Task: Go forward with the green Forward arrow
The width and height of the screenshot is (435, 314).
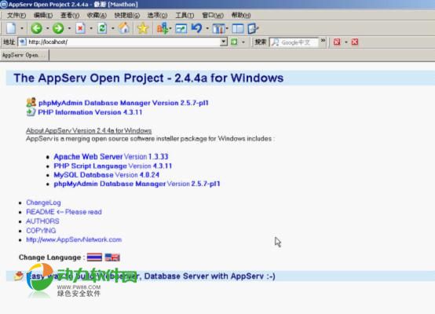Action: point(58,28)
